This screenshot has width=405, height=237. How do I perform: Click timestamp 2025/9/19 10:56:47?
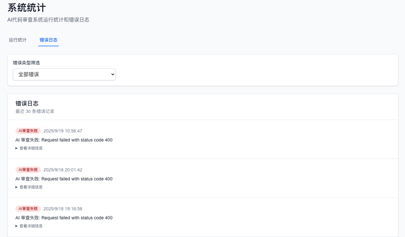coord(63,131)
